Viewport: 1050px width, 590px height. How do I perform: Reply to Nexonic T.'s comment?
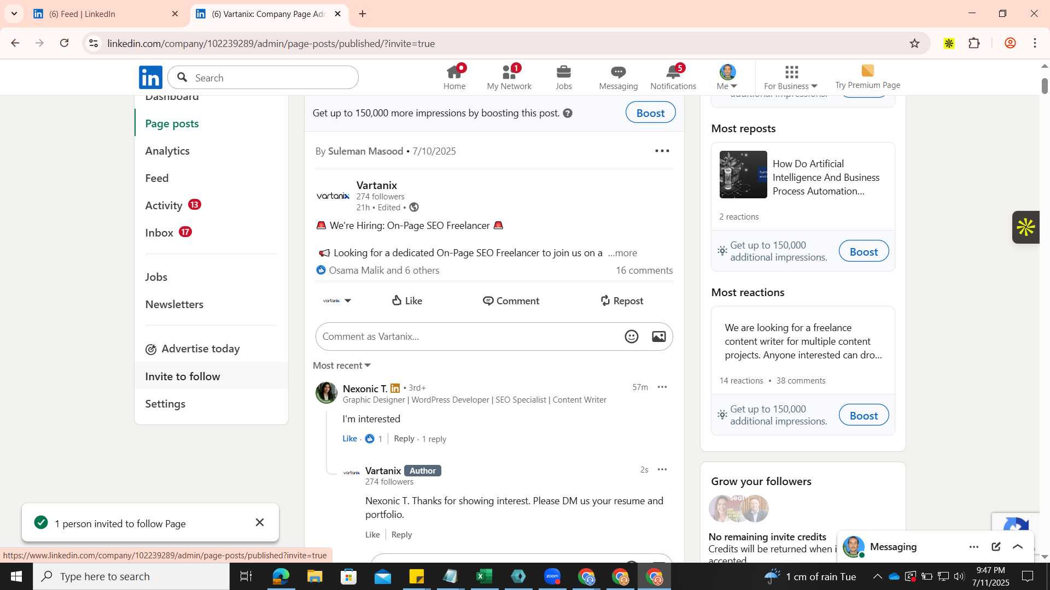tap(404, 439)
